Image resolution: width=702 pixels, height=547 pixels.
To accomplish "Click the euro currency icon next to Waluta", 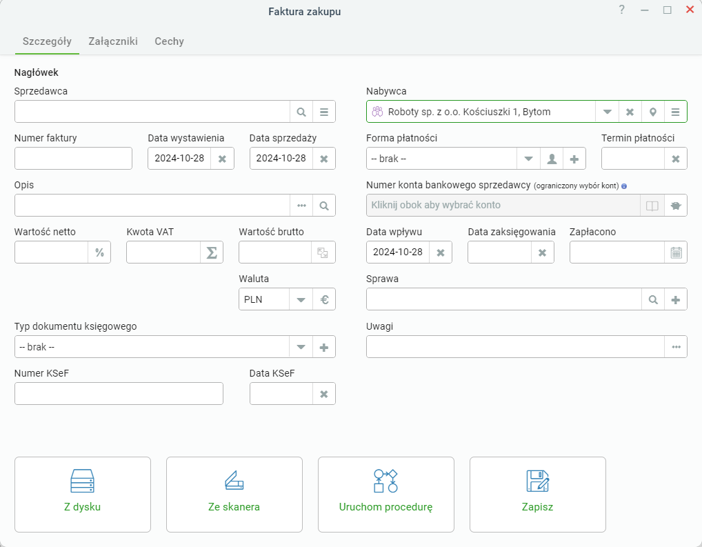I will click(x=325, y=299).
